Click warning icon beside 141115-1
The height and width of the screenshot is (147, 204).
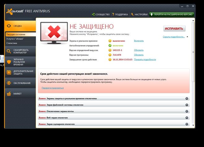110,50
